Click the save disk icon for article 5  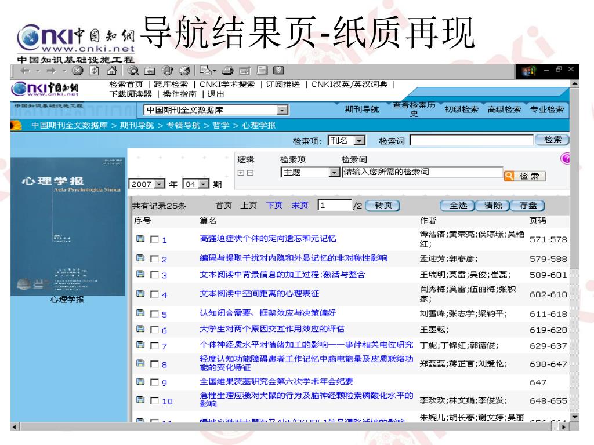(140, 313)
